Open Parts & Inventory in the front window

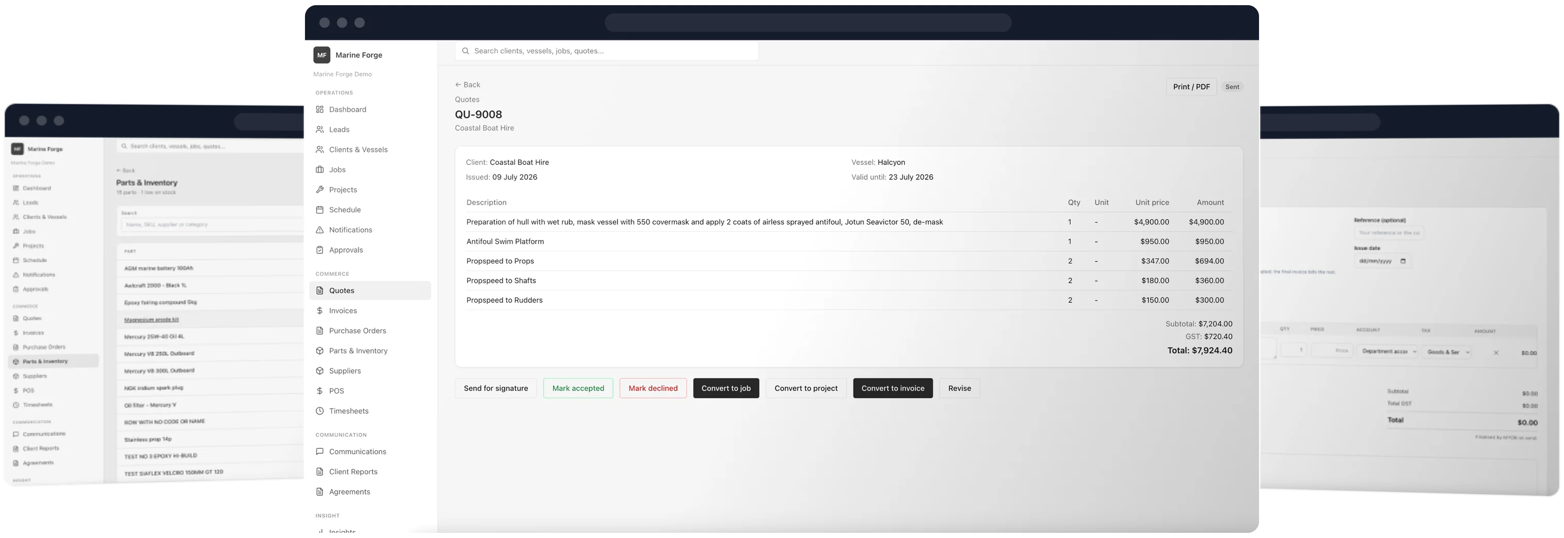click(x=370, y=350)
